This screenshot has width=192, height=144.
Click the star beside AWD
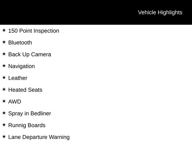(4, 101)
